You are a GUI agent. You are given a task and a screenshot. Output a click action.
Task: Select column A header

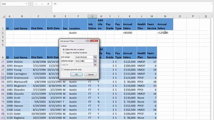[x=9, y=16]
